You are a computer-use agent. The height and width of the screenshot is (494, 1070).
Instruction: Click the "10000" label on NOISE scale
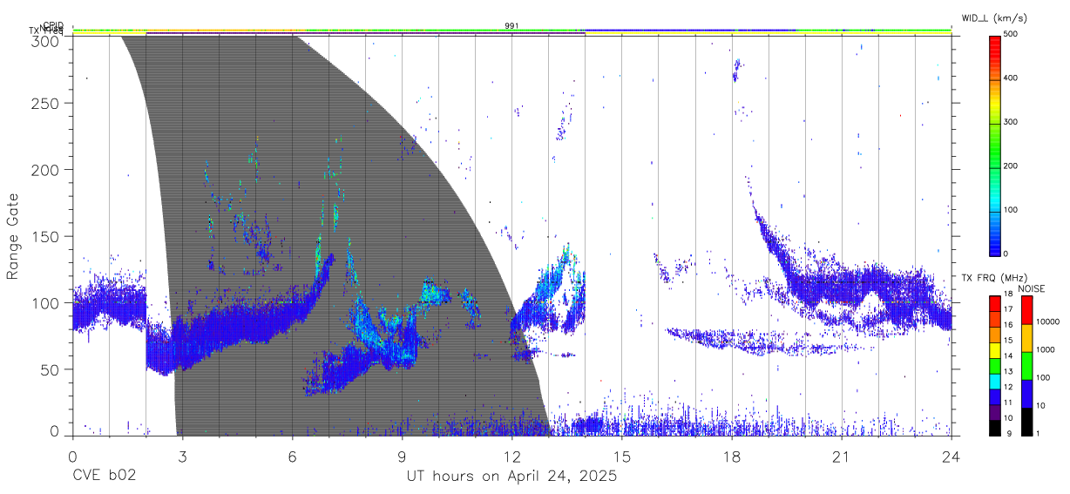pos(1048,321)
